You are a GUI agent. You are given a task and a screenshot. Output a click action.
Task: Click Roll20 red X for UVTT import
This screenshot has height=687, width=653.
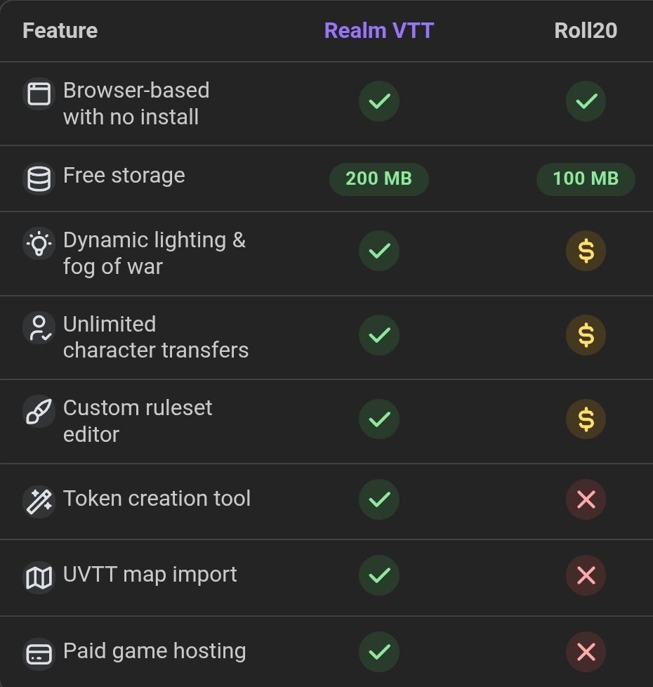click(586, 576)
